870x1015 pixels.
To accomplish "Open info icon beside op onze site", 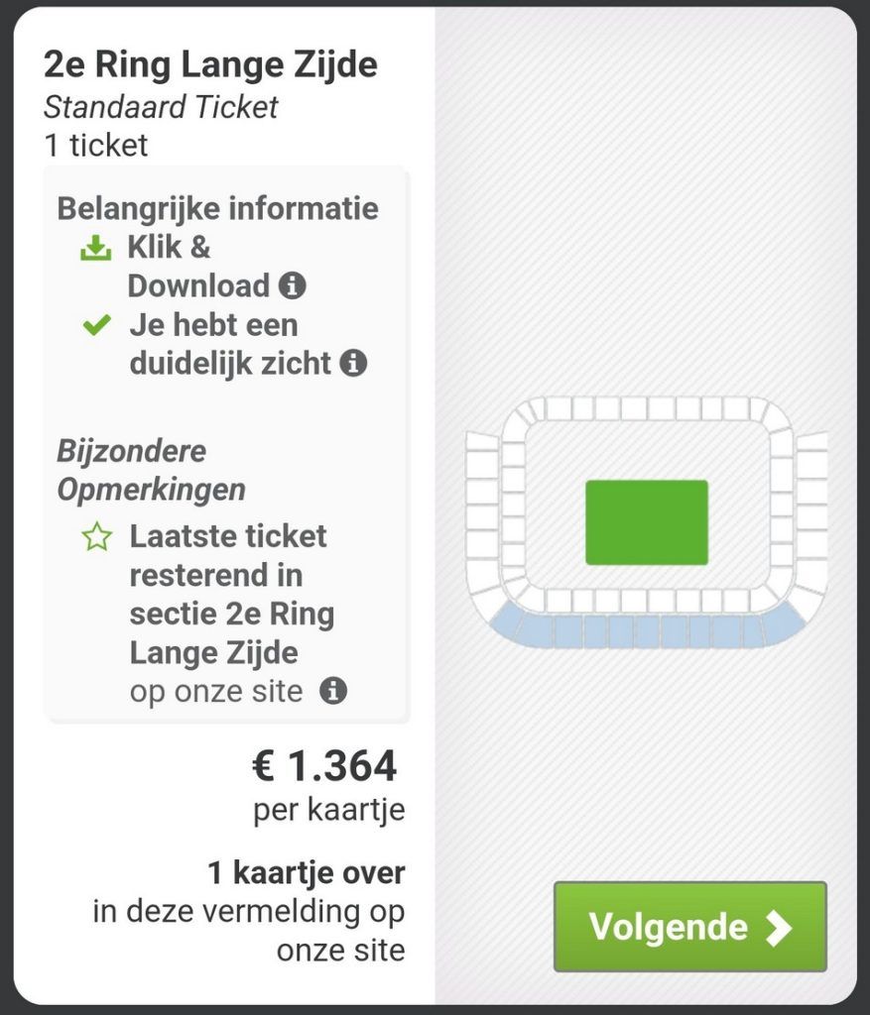I will pos(334,689).
